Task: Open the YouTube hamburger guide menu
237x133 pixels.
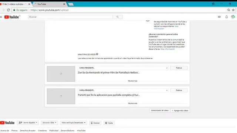Action: point(1,17)
